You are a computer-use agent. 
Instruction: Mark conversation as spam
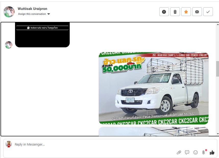coord(164,12)
